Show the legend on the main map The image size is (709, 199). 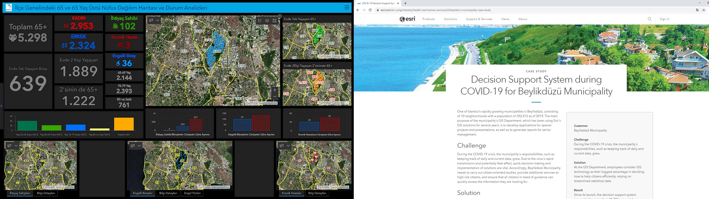coord(260,21)
